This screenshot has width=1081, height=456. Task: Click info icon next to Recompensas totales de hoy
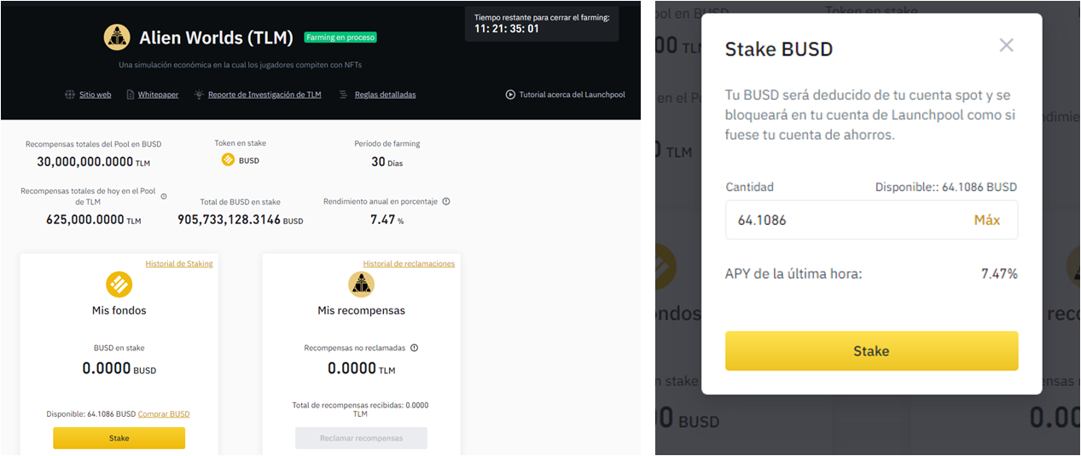pyautogui.click(x=164, y=196)
